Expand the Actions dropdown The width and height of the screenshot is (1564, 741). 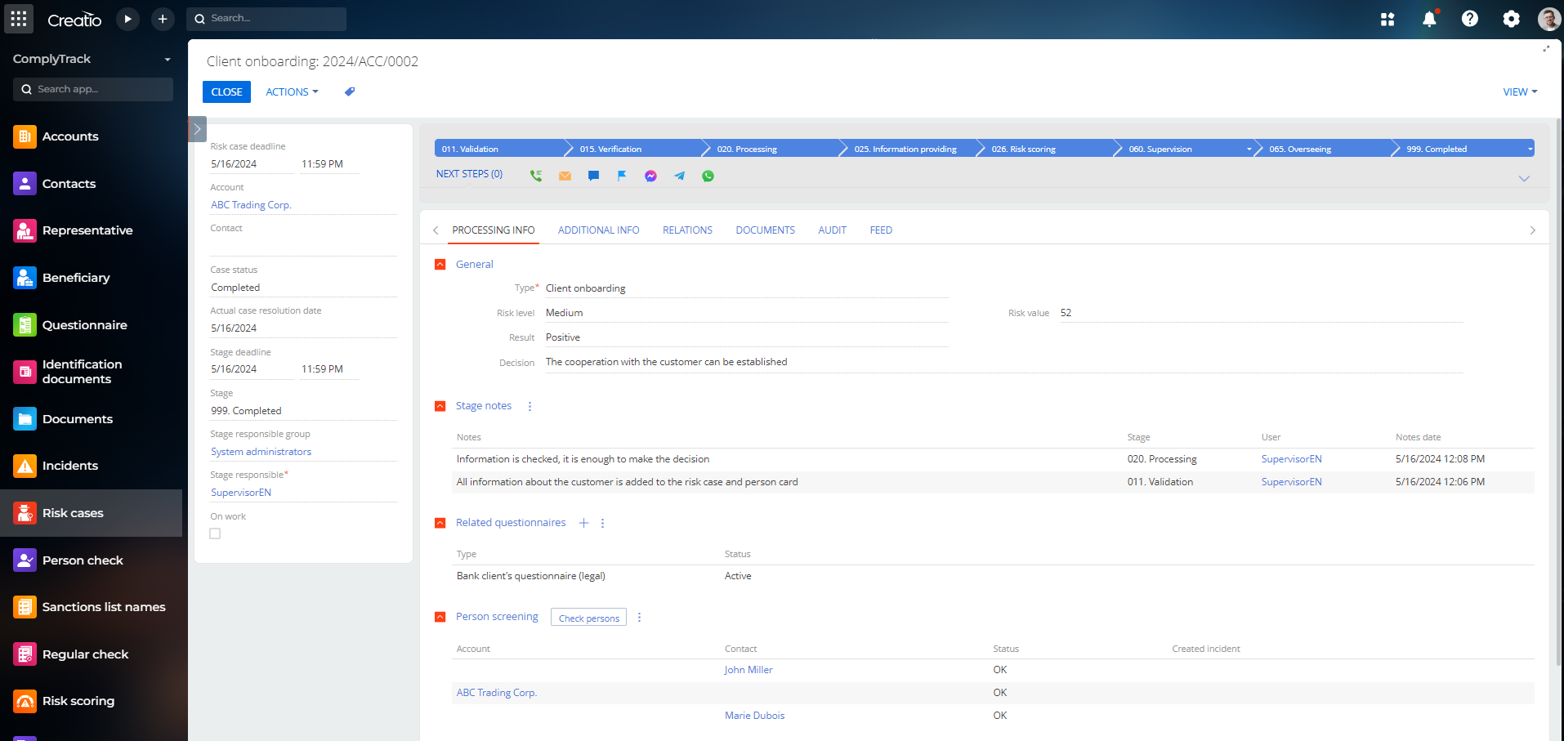pos(291,92)
